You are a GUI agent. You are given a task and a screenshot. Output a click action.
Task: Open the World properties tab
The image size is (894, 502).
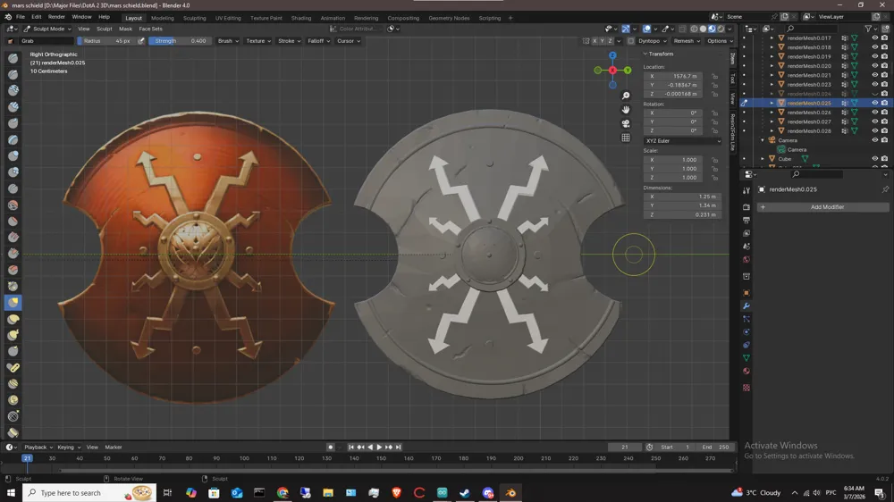click(x=746, y=259)
